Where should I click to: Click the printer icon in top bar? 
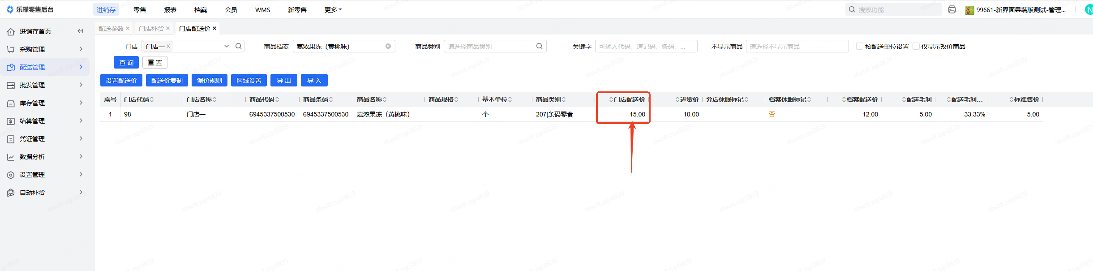pos(952,9)
